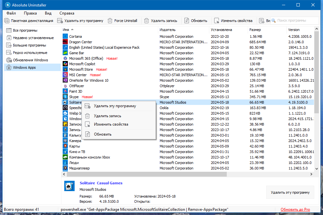Click the Удалить запись toolbar icon

point(146,21)
